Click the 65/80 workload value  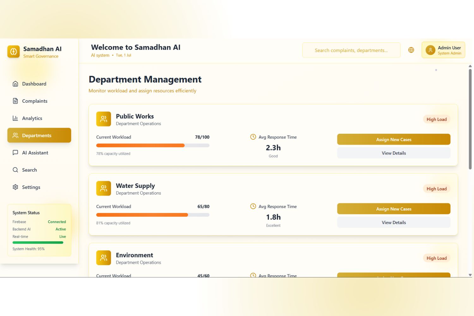point(204,207)
